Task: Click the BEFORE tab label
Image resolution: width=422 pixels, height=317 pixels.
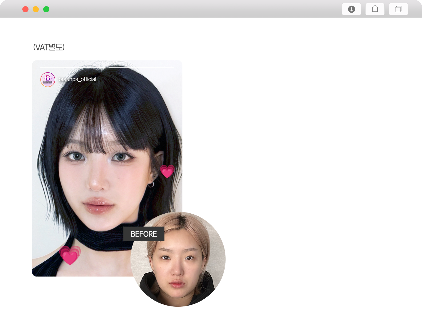Action: click(x=144, y=234)
